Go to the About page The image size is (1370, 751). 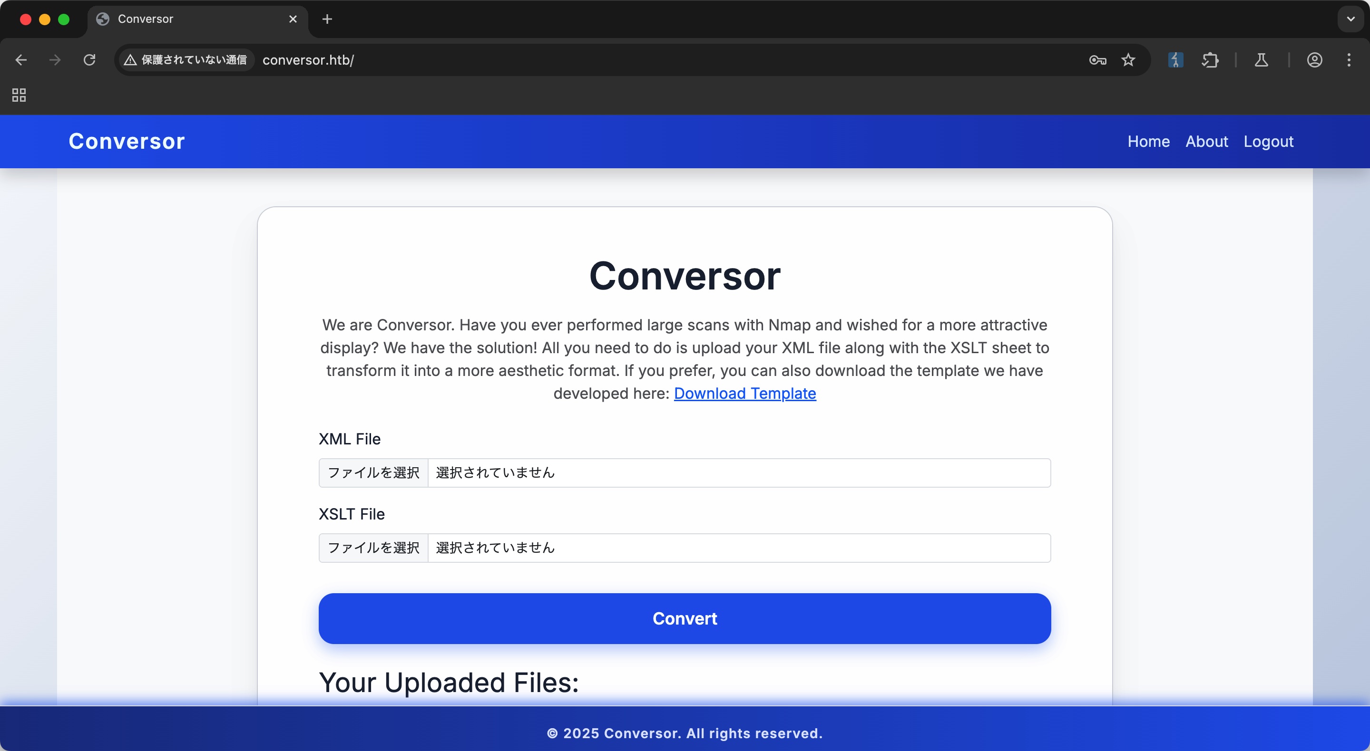1206,141
